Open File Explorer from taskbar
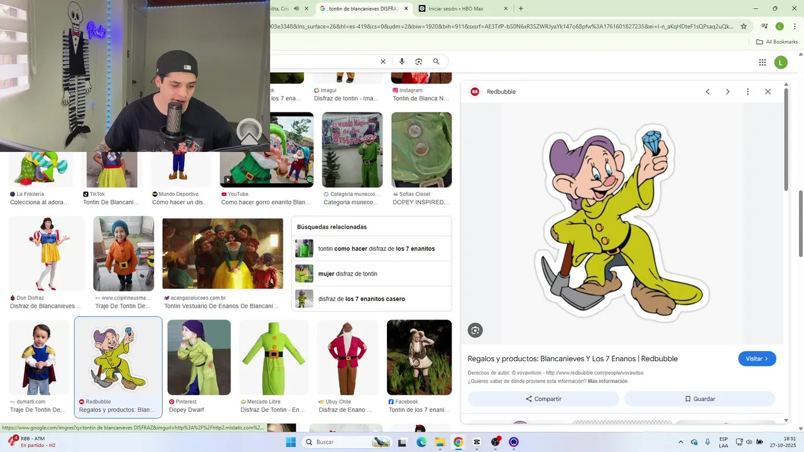This screenshot has width=804, height=452. tap(440, 442)
